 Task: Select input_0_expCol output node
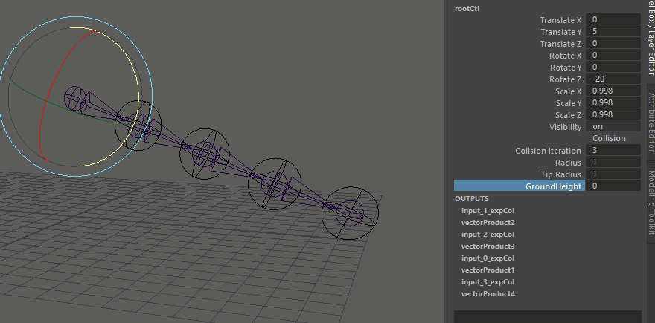coord(488,258)
